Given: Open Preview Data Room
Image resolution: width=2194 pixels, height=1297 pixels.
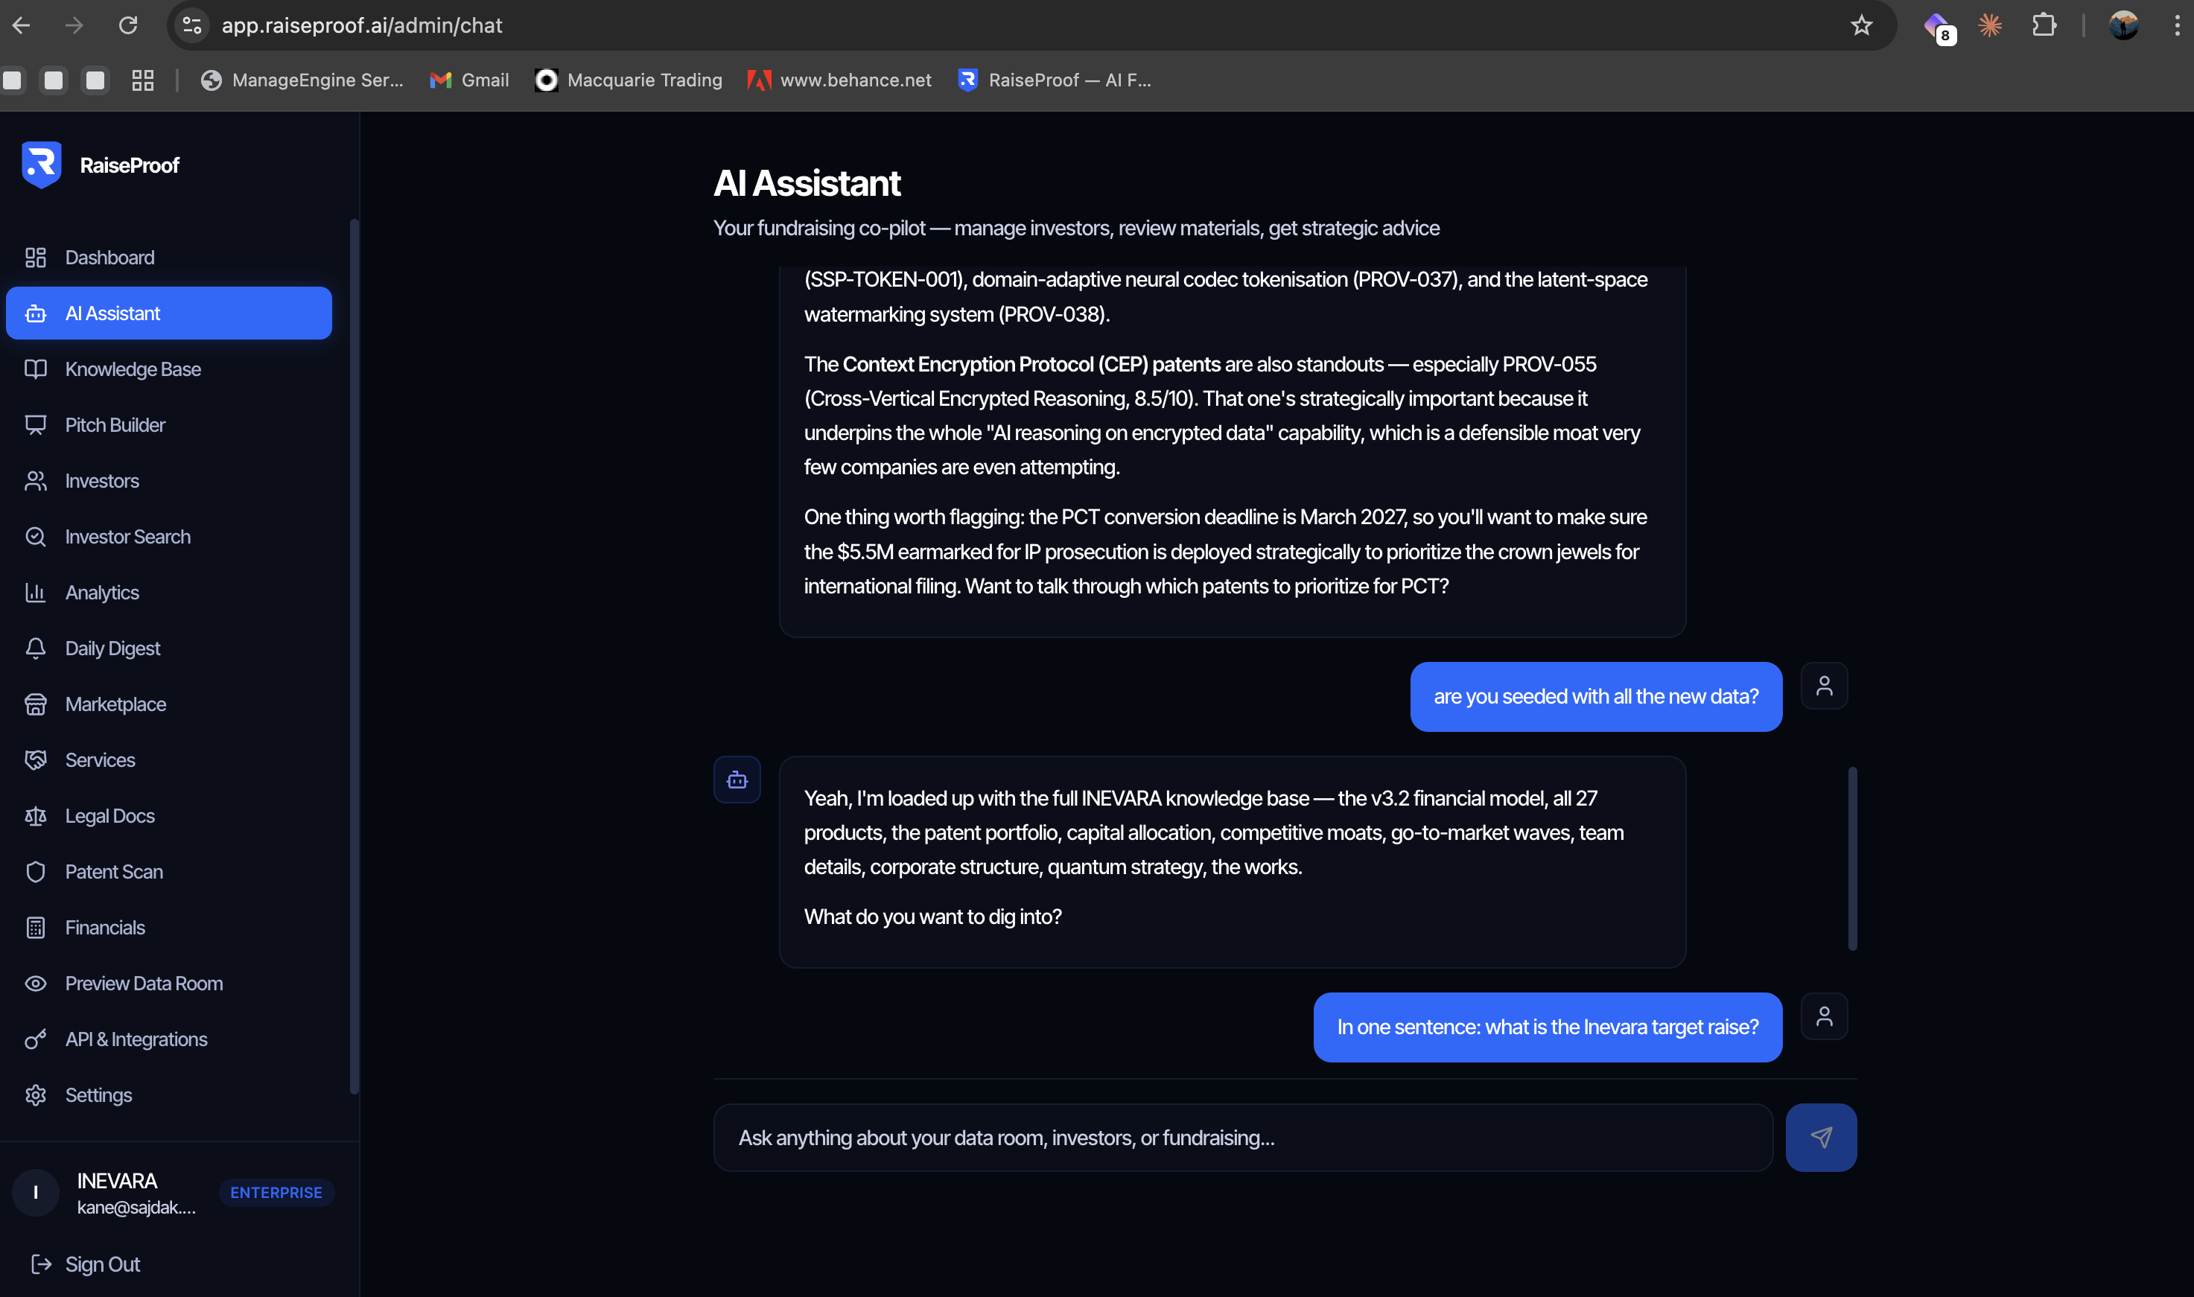Looking at the screenshot, I should (x=143, y=984).
